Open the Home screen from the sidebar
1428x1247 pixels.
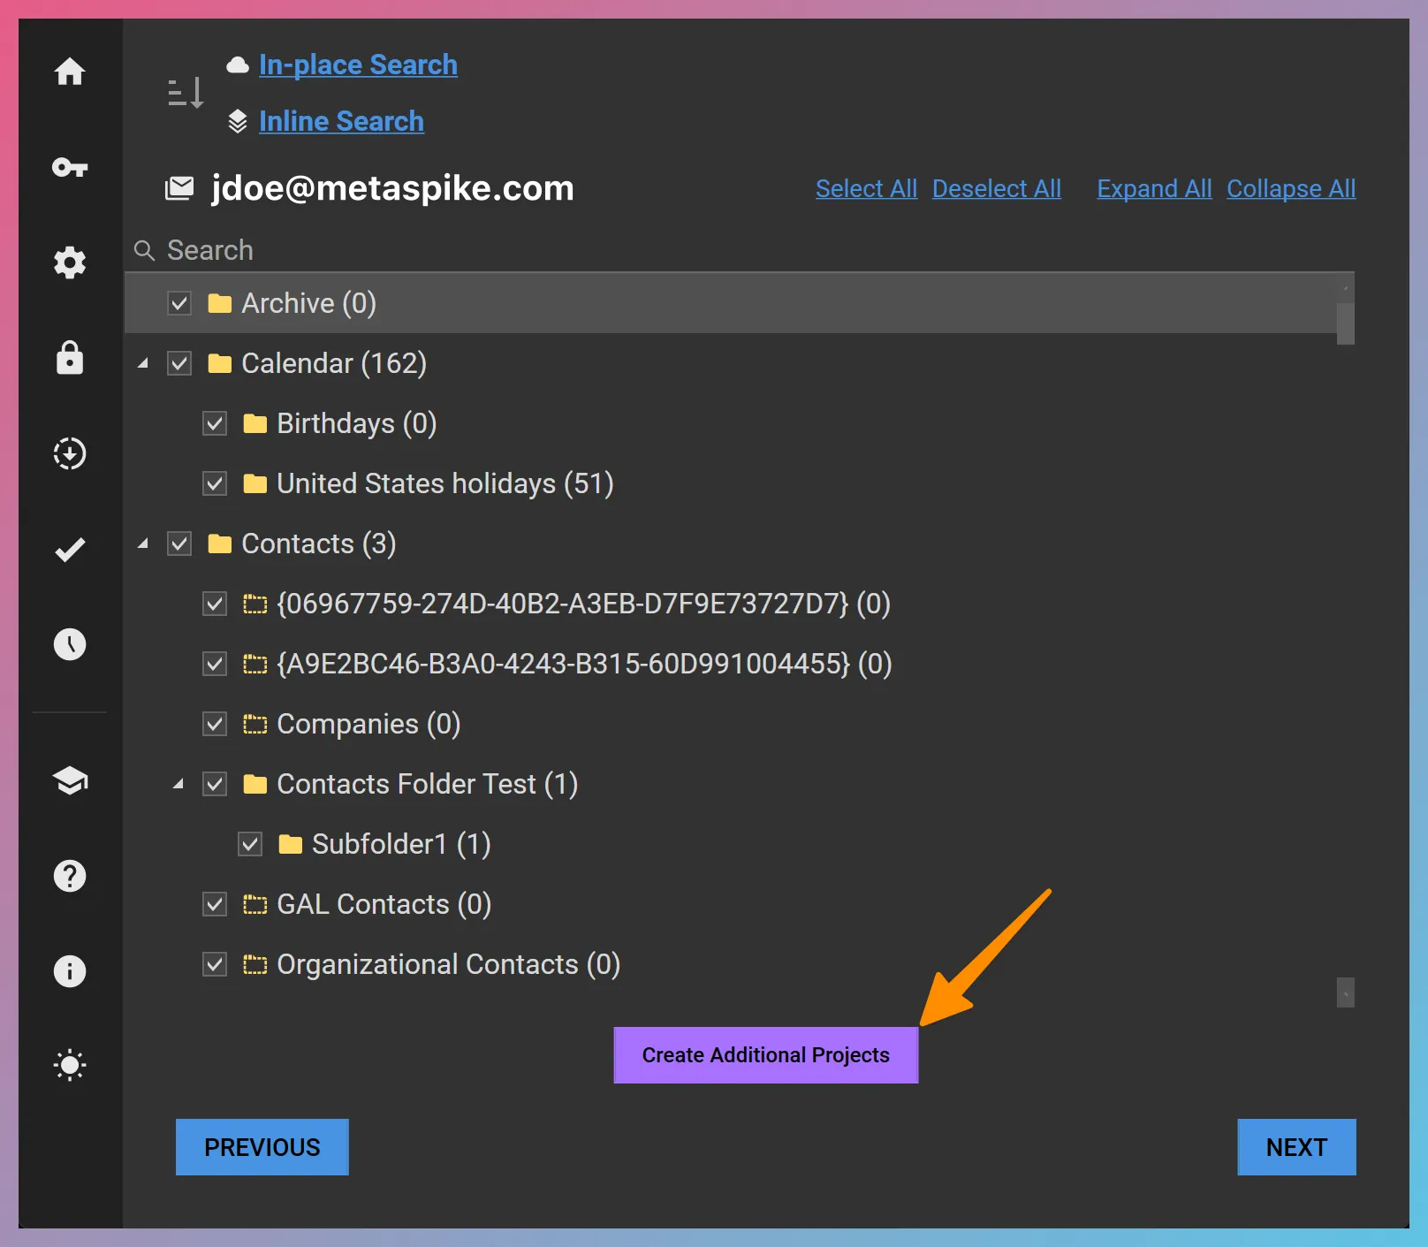pyautogui.click(x=70, y=73)
